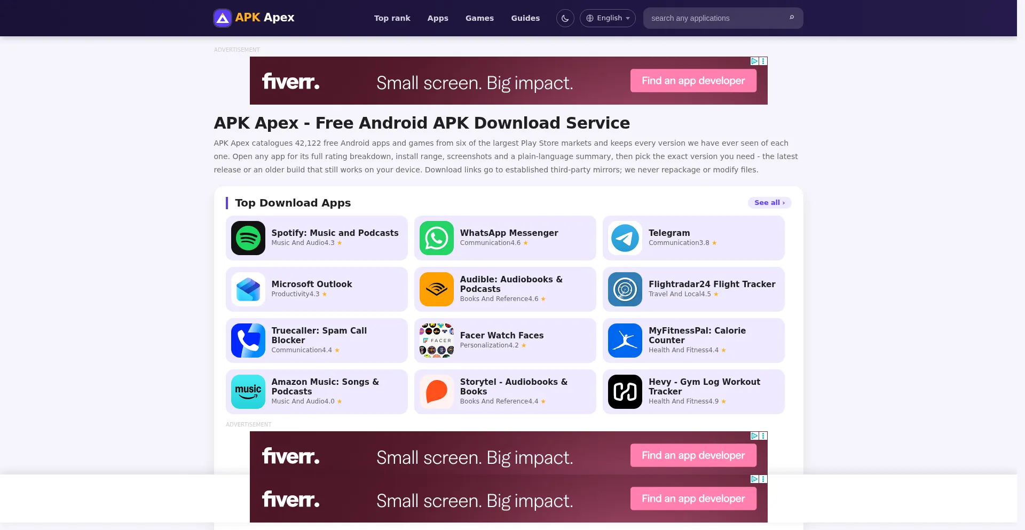The width and height of the screenshot is (1025, 530).
Task: Click Hevy's Health And Fitness4.9 text
Action: (687, 401)
